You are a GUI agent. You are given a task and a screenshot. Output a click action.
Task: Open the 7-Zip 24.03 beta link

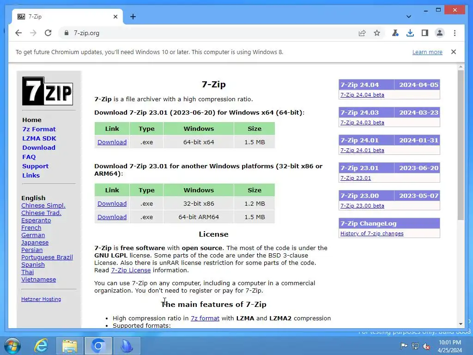point(362,122)
